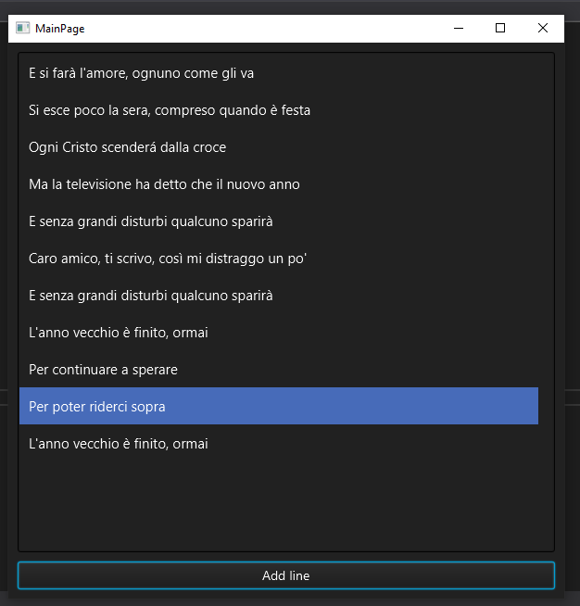Close the MainPage window
The height and width of the screenshot is (606, 580).
pos(543,28)
